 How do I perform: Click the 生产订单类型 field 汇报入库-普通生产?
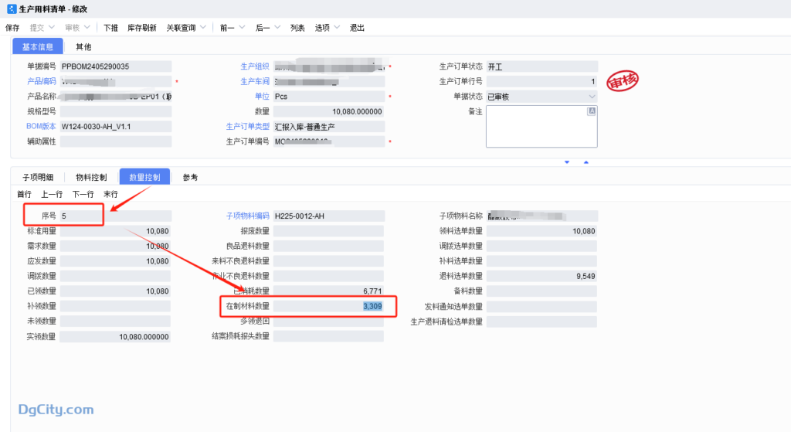(x=329, y=126)
